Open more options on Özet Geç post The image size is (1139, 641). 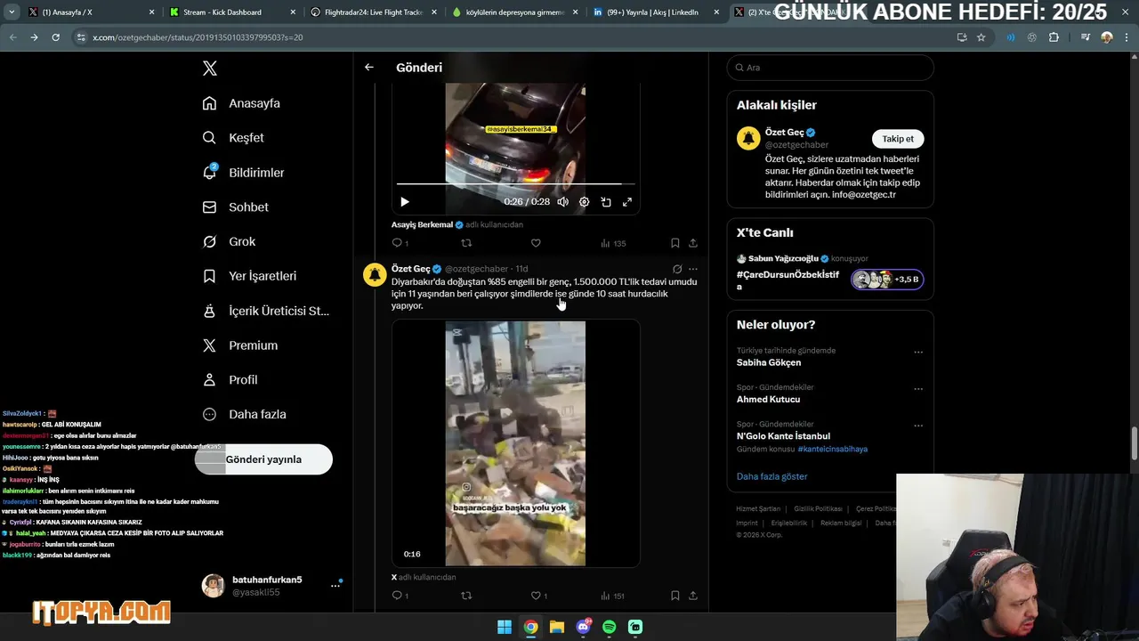(x=693, y=269)
